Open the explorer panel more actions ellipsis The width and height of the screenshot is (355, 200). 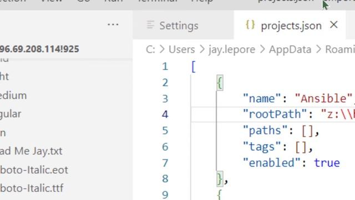113,24
